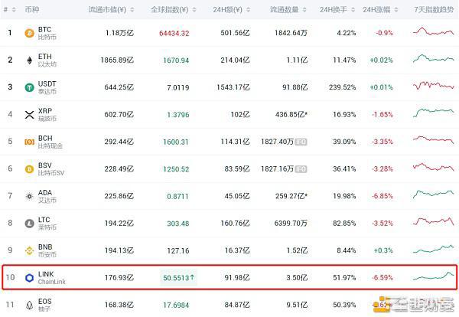459x317 pixels.
Task: Click the LTC Litecoin logo icon
Action: pos(29,224)
